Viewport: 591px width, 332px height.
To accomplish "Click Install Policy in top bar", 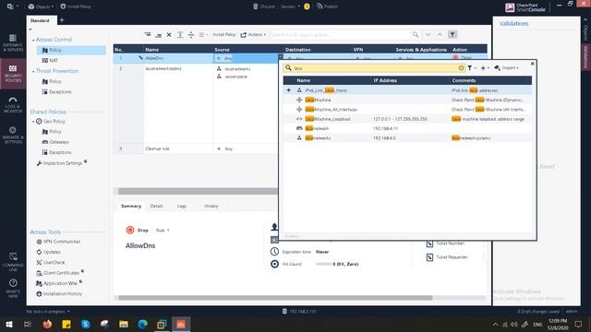I will pyautogui.click(x=76, y=6).
